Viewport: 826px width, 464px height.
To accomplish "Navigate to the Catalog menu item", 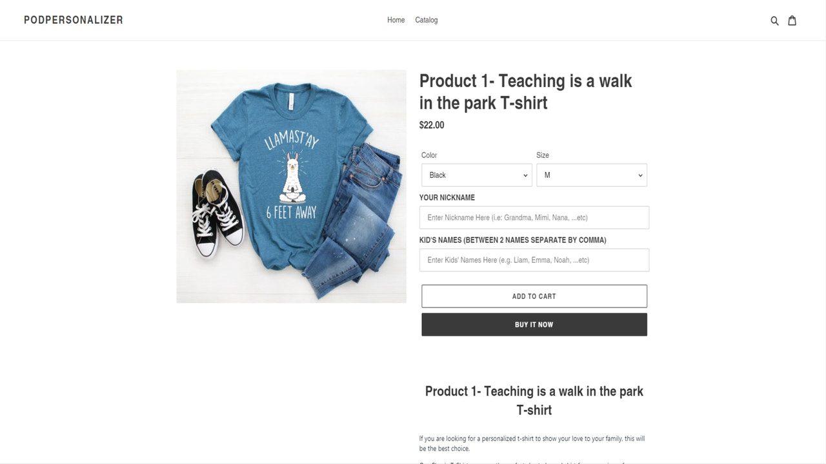I will coord(426,20).
